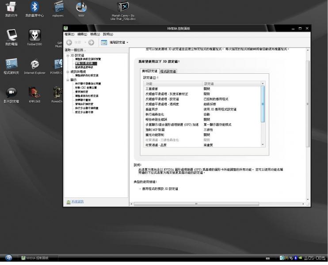Open the Internet Explorer desktop icon
Viewport: 328px width, 265px height.
coord(34,65)
